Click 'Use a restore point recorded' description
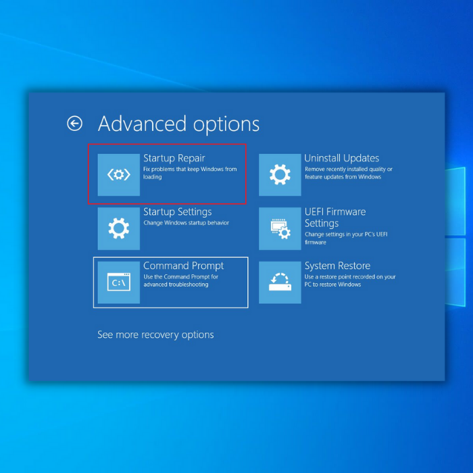The image size is (473, 473). pos(350,280)
